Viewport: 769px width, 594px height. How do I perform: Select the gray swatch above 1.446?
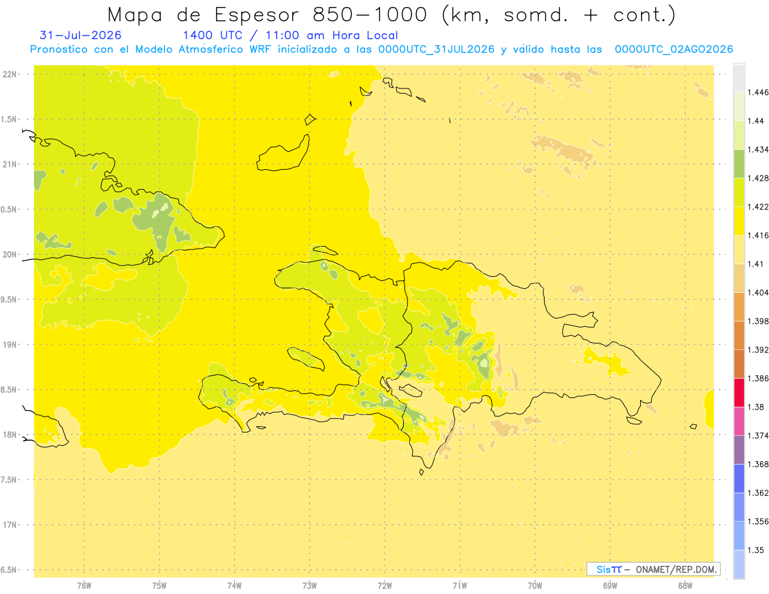739,78
